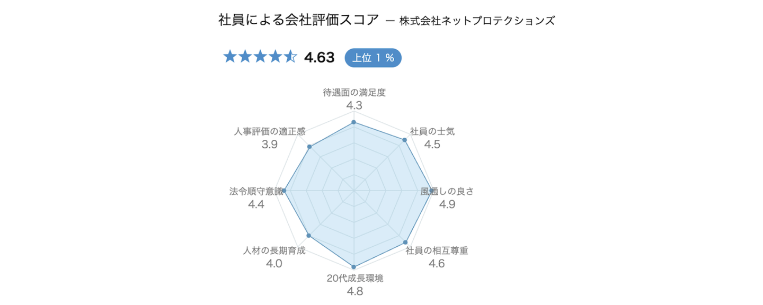
Task: Click the radar data point for 社員の相互尊重
Action: tap(405, 242)
